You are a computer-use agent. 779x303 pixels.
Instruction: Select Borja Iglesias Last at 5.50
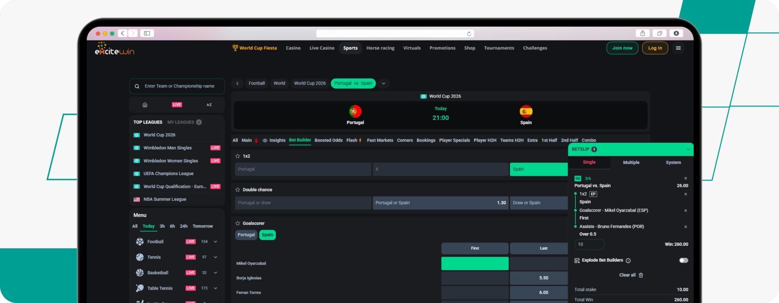pyautogui.click(x=539, y=278)
